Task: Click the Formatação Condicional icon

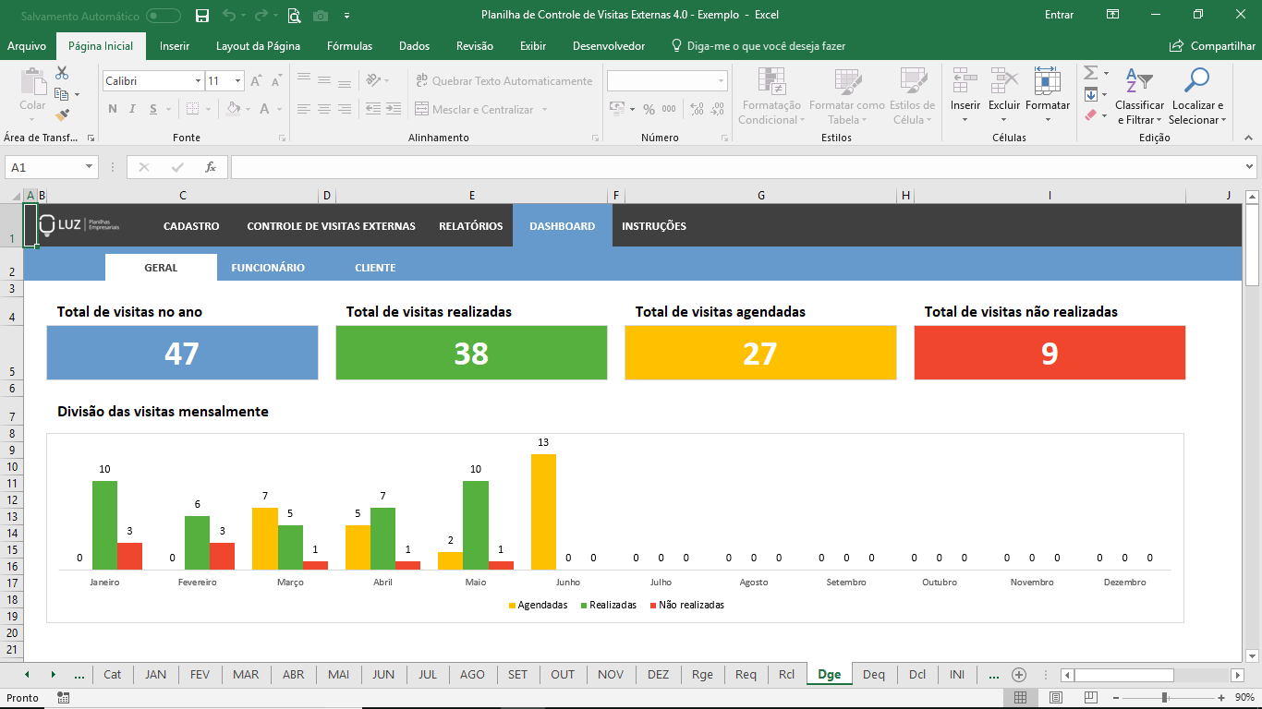Action: click(771, 81)
